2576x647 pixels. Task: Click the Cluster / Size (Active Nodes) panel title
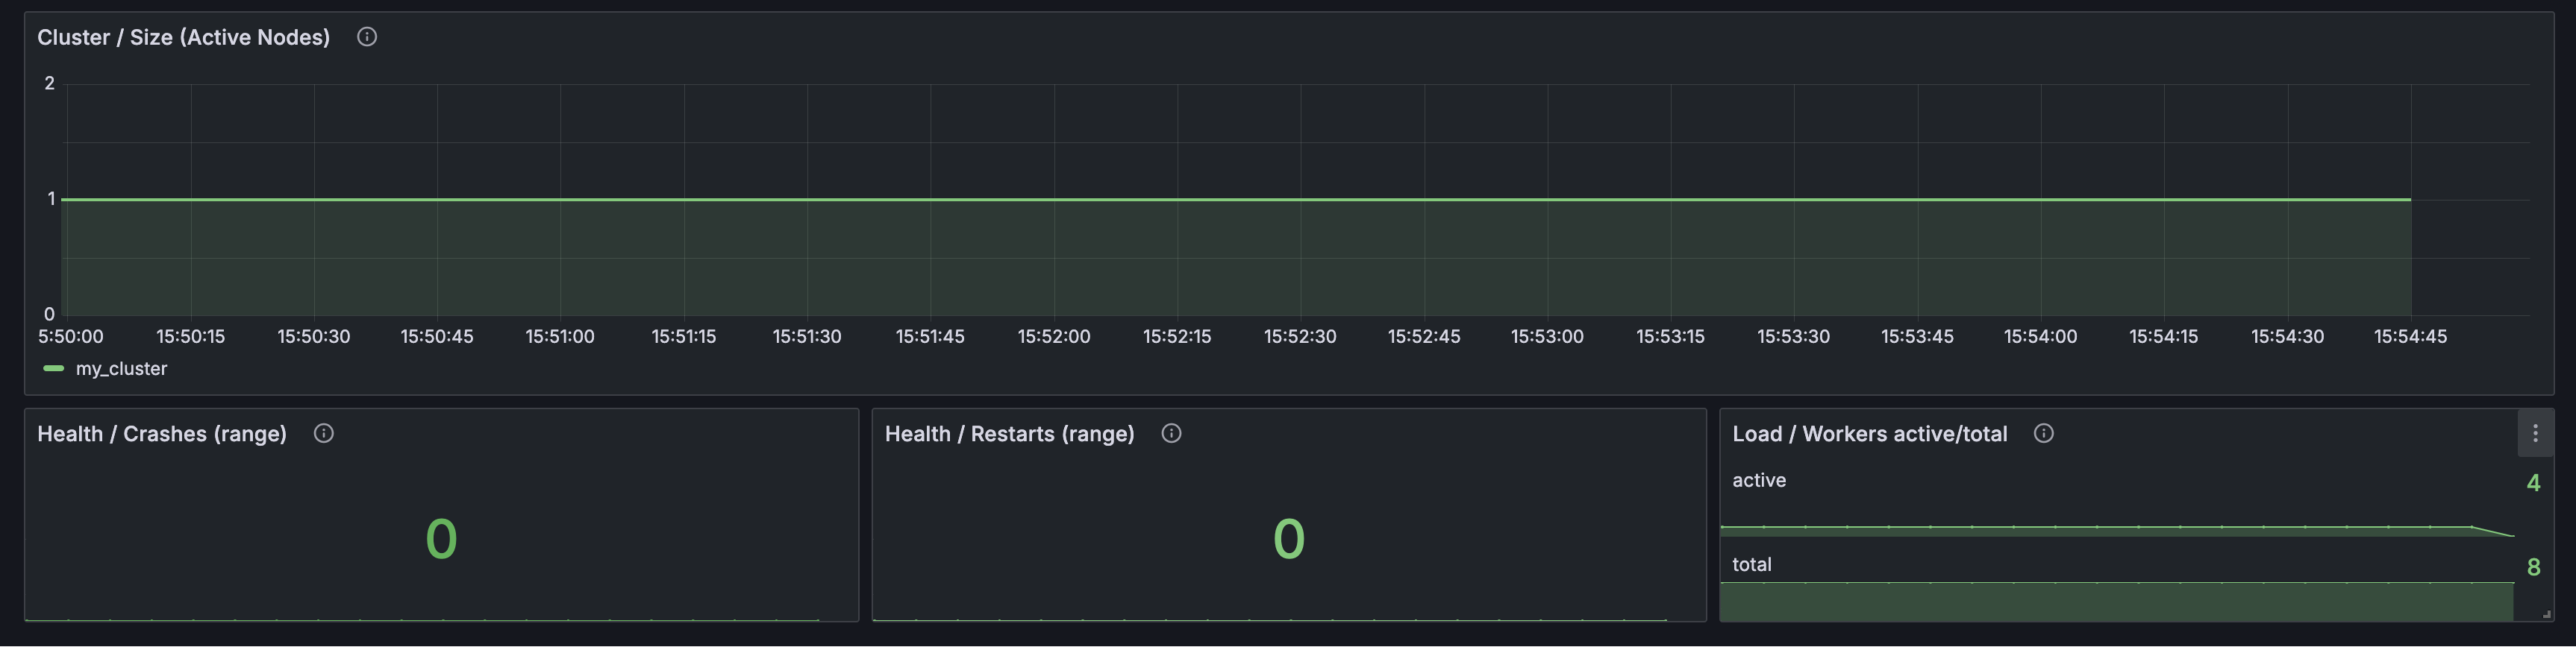pyautogui.click(x=183, y=37)
